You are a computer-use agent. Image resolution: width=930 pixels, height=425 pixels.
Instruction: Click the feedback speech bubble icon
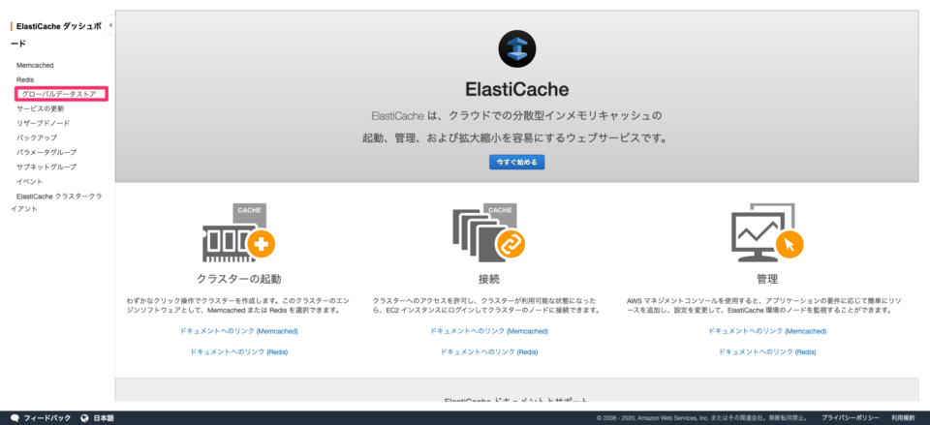[x=15, y=418]
